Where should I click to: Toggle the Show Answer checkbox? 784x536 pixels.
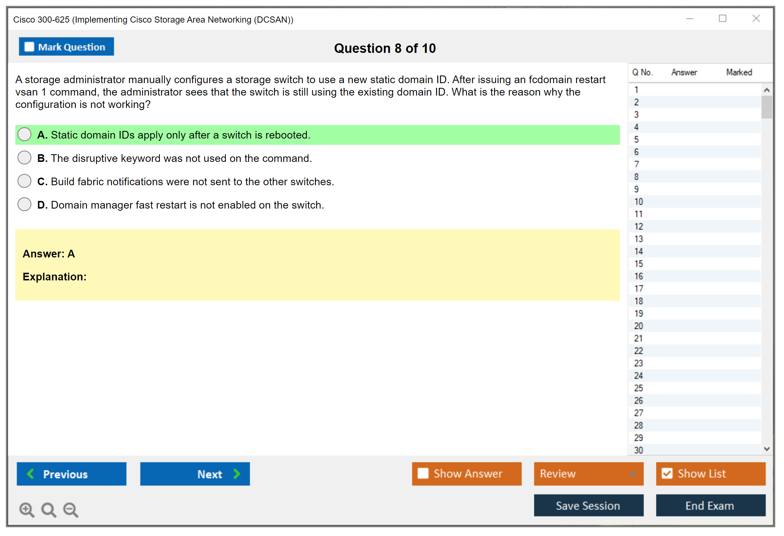pyautogui.click(x=423, y=473)
